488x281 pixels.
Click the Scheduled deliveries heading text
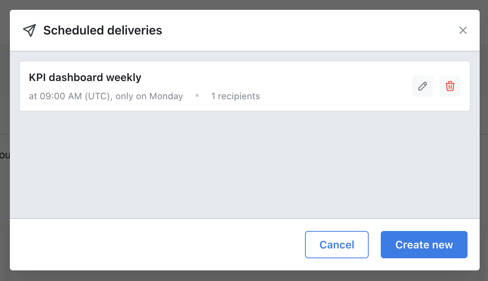coord(103,30)
